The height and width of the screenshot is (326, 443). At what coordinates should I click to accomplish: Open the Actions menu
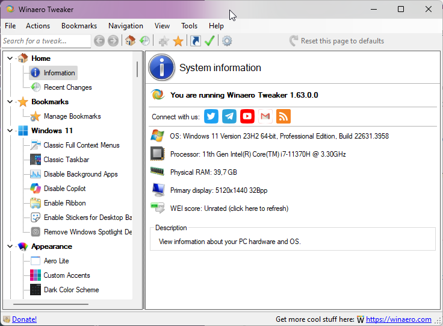(x=38, y=26)
